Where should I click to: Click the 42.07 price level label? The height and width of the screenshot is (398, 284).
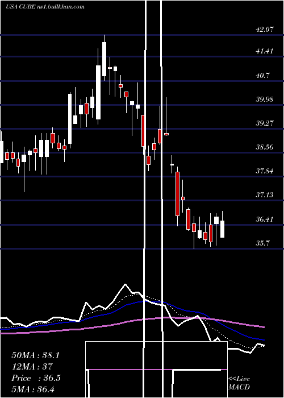[265, 30]
